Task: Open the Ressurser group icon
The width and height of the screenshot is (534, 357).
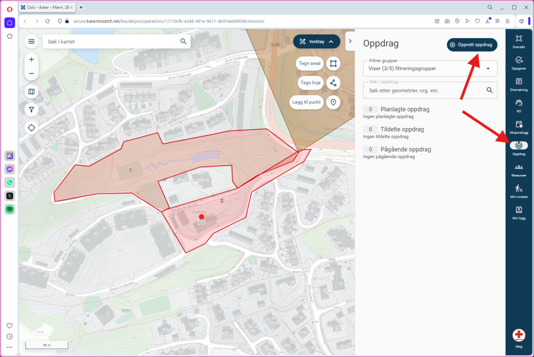Action: (518, 170)
